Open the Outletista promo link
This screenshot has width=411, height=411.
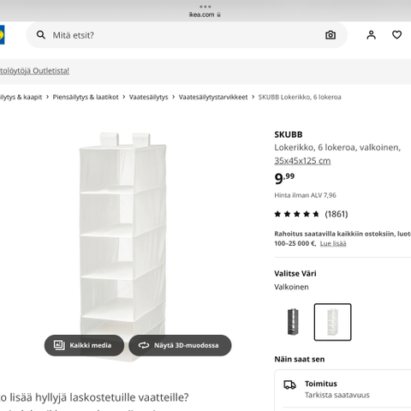click(34, 70)
